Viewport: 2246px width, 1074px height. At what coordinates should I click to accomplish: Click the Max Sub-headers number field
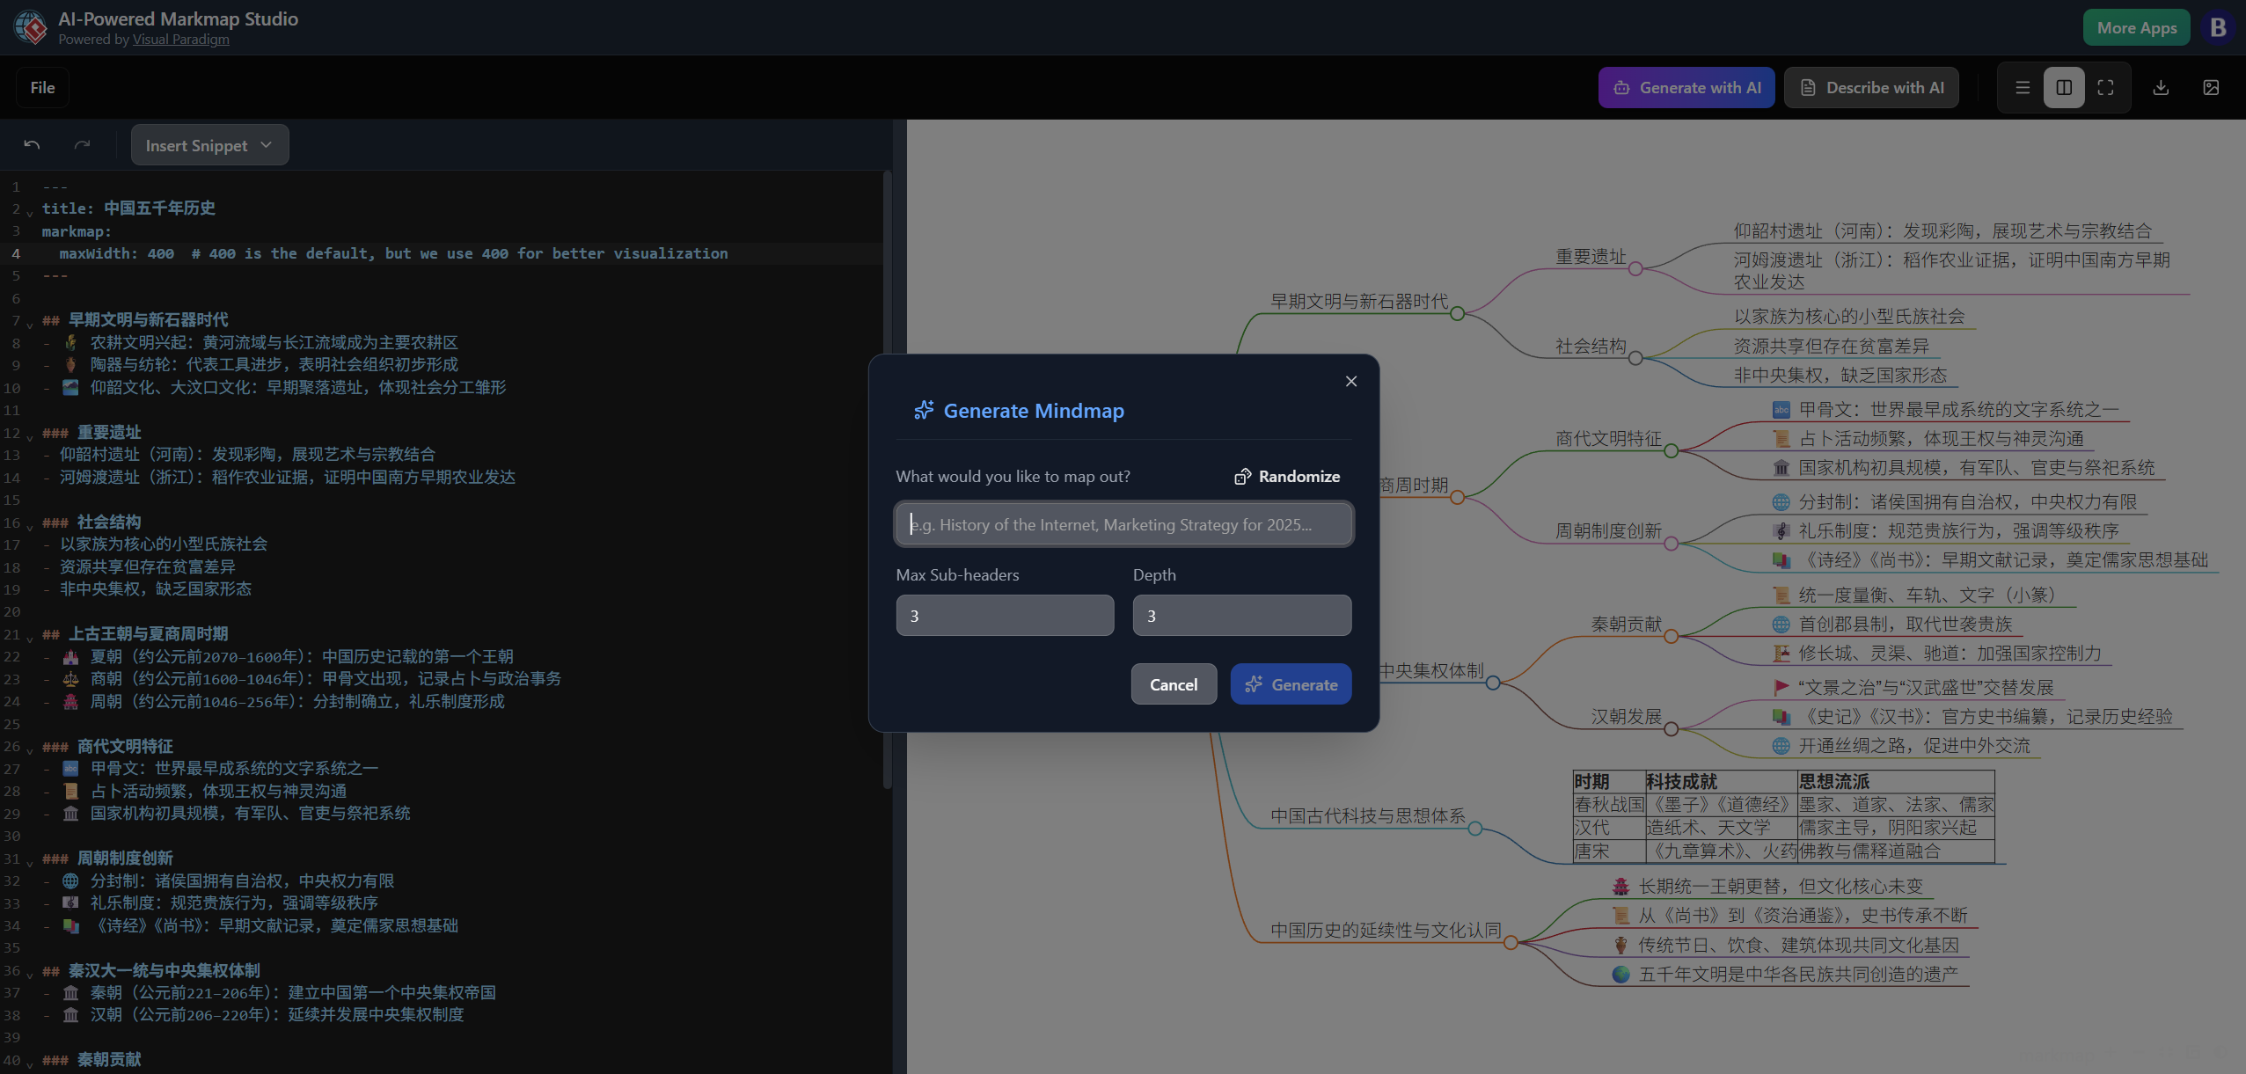coord(1005,616)
